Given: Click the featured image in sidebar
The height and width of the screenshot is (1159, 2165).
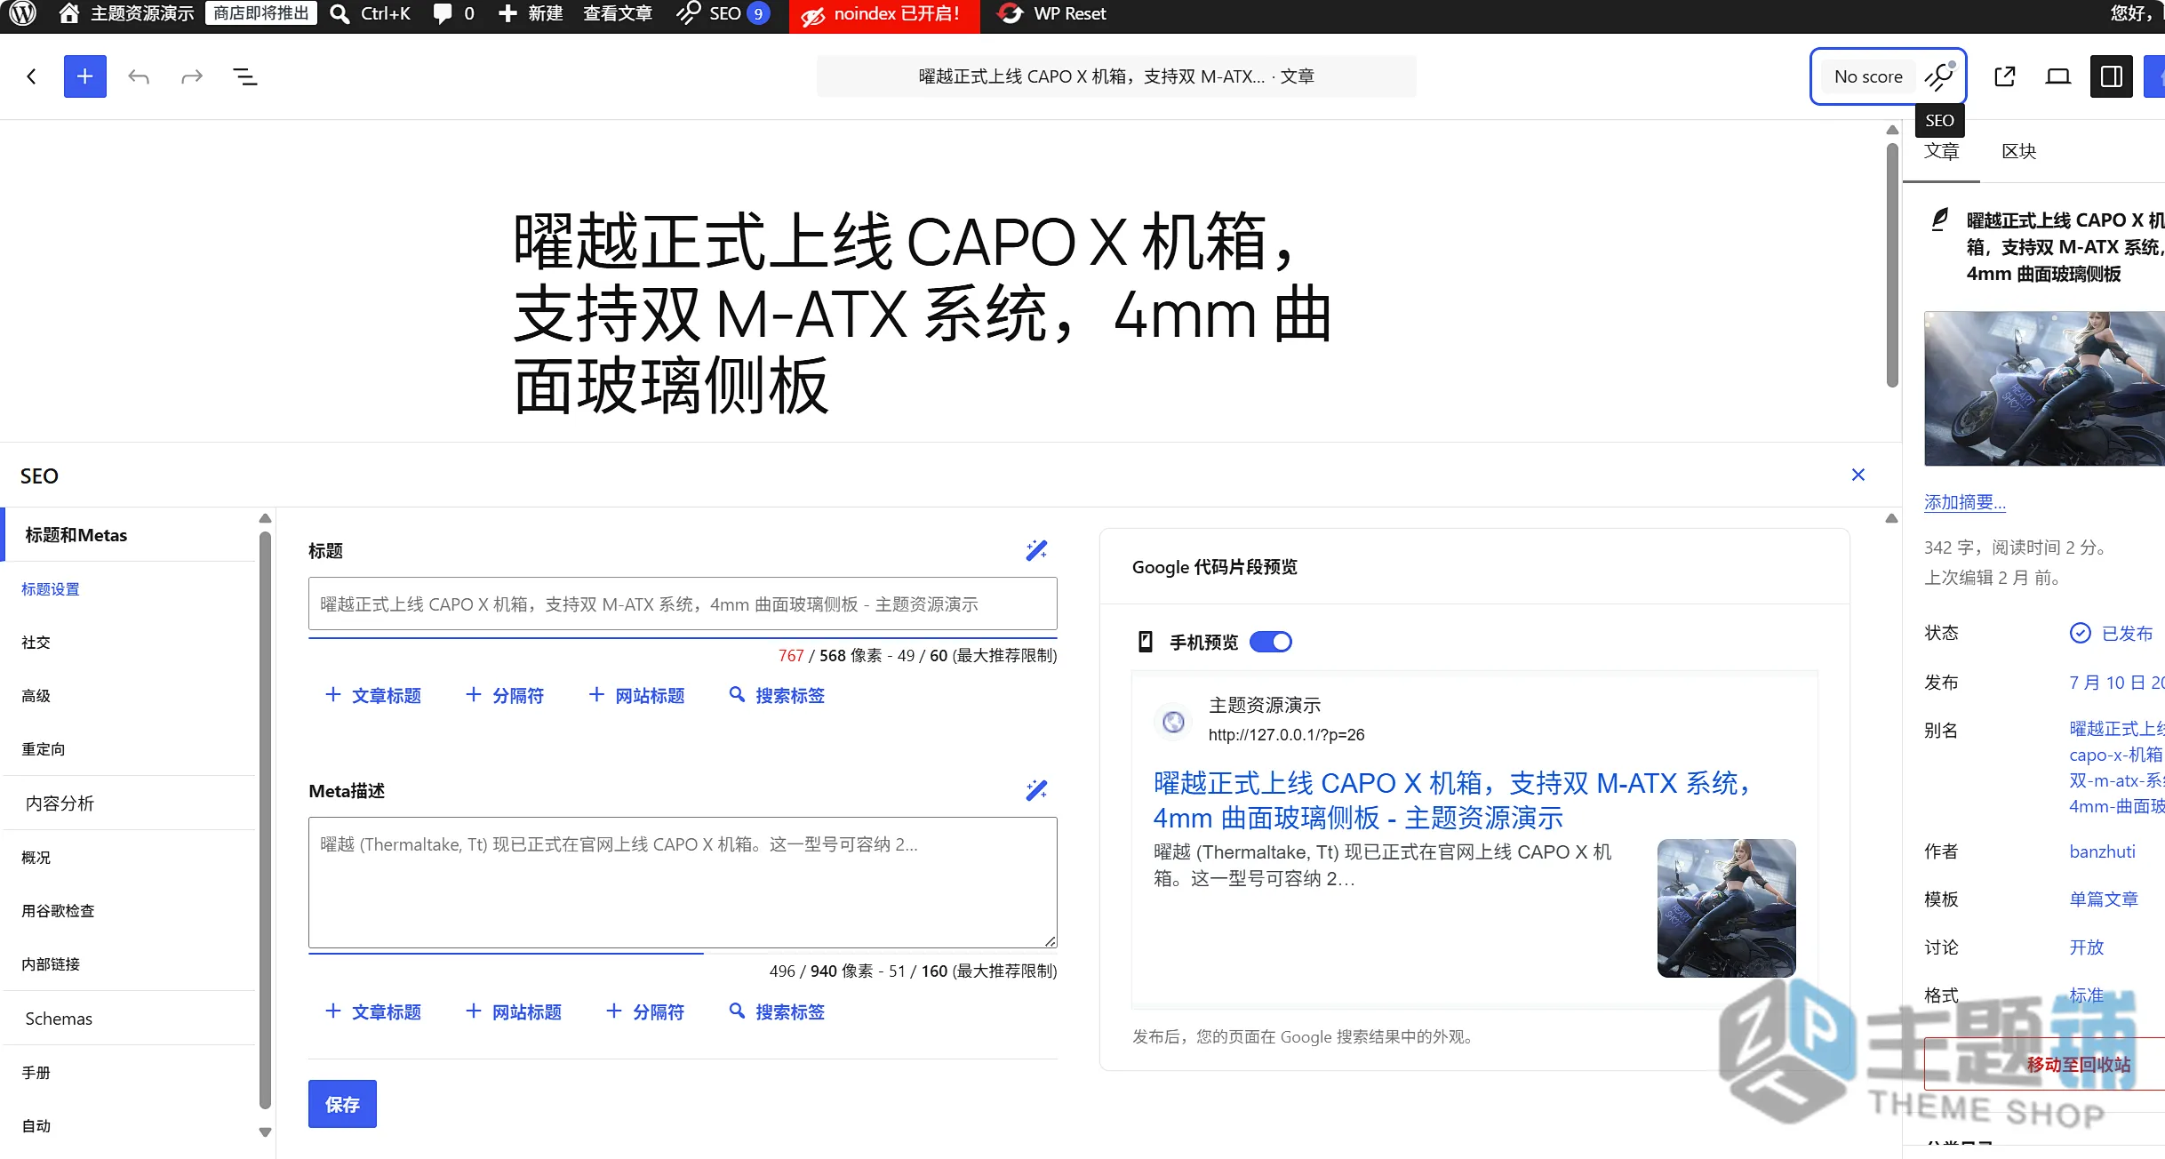Looking at the screenshot, I should [2044, 388].
